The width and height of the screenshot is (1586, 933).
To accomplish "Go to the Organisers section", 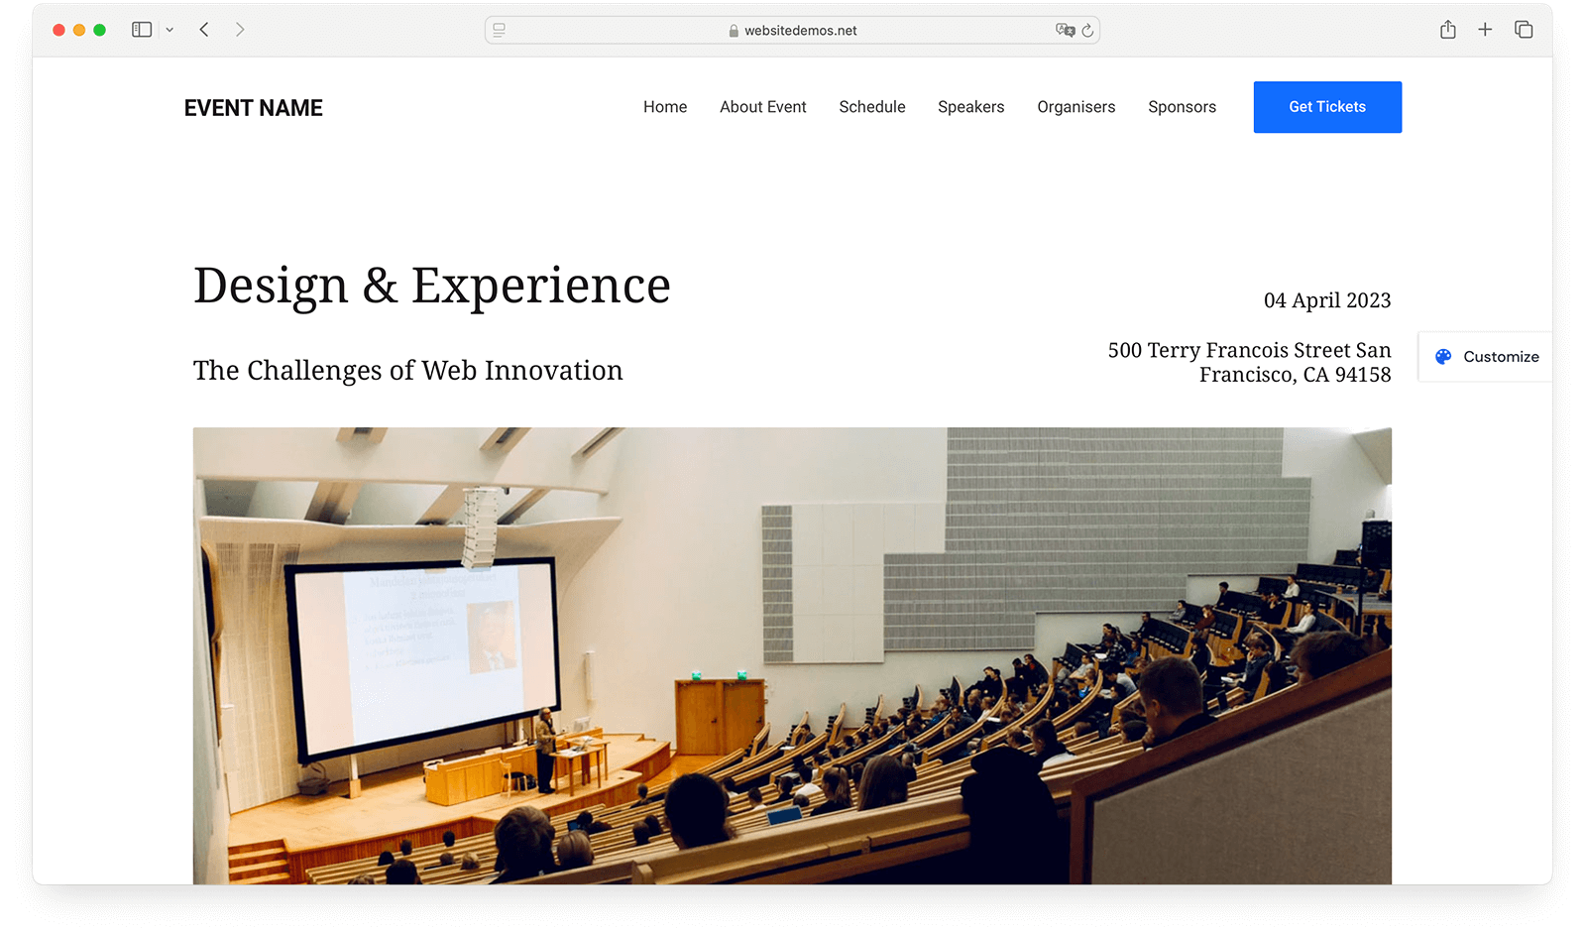I will click(x=1076, y=107).
